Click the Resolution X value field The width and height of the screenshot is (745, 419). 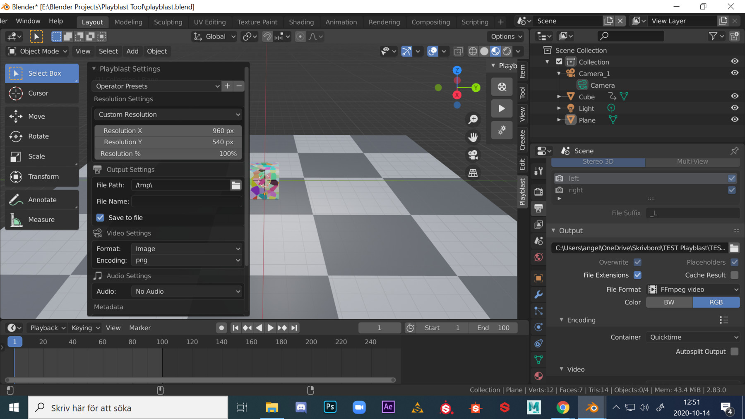click(168, 131)
